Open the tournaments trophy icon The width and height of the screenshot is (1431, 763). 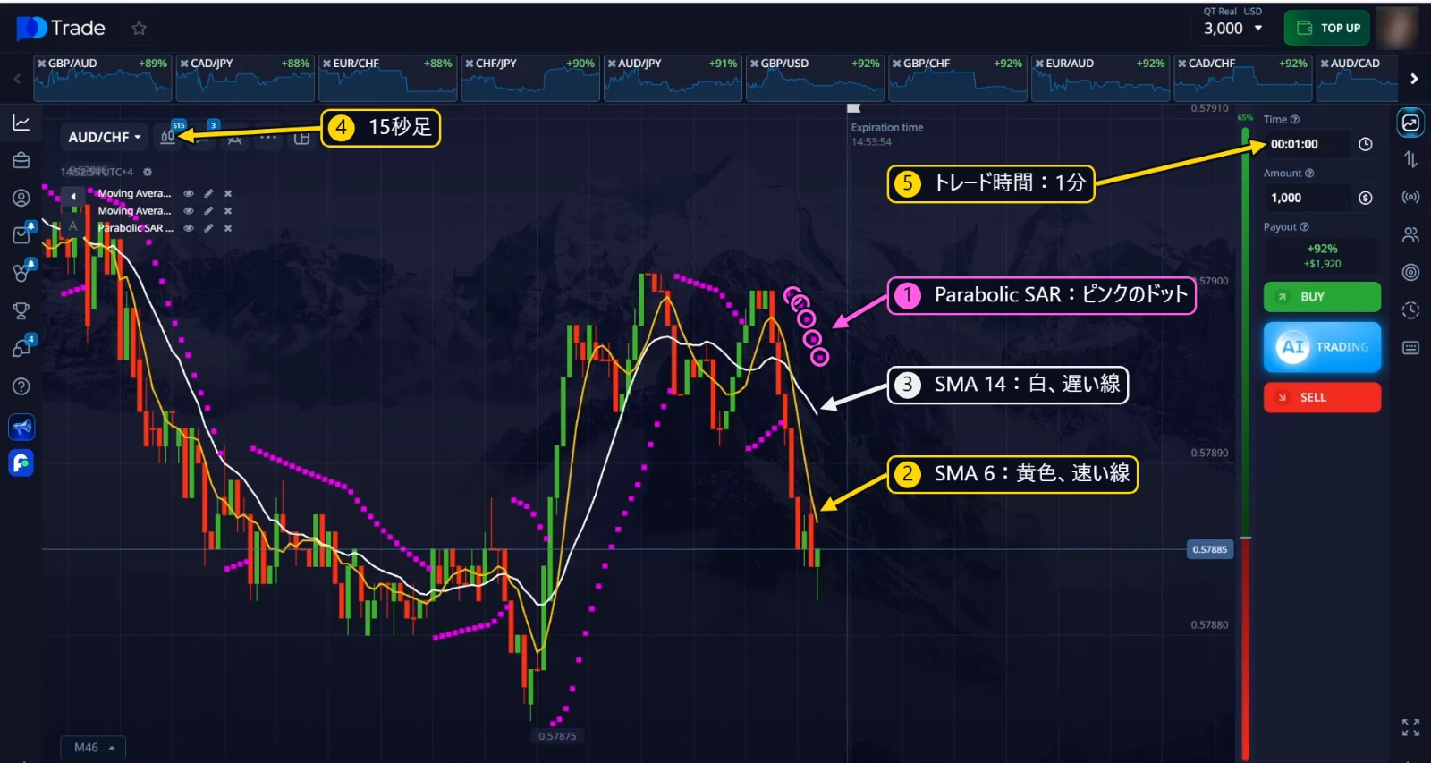[x=21, y=311]
